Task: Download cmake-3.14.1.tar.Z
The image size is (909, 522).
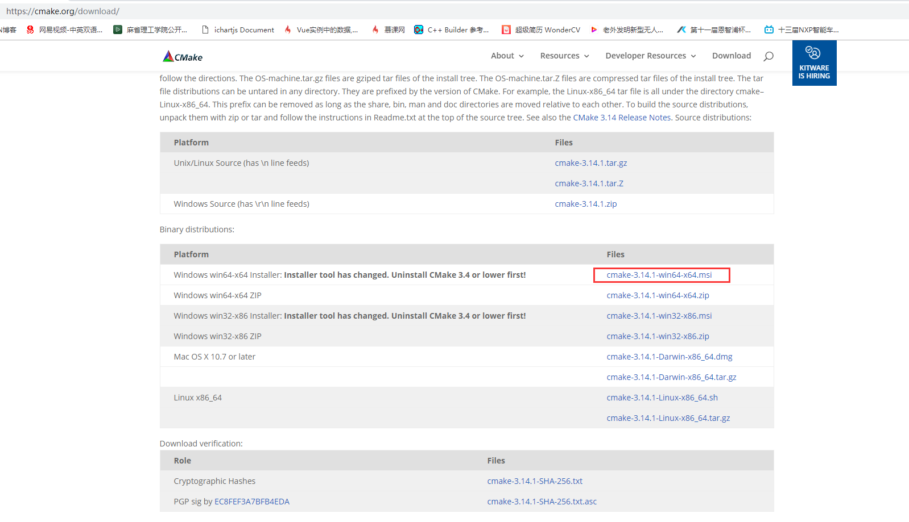Action: (x=589, y=183)
